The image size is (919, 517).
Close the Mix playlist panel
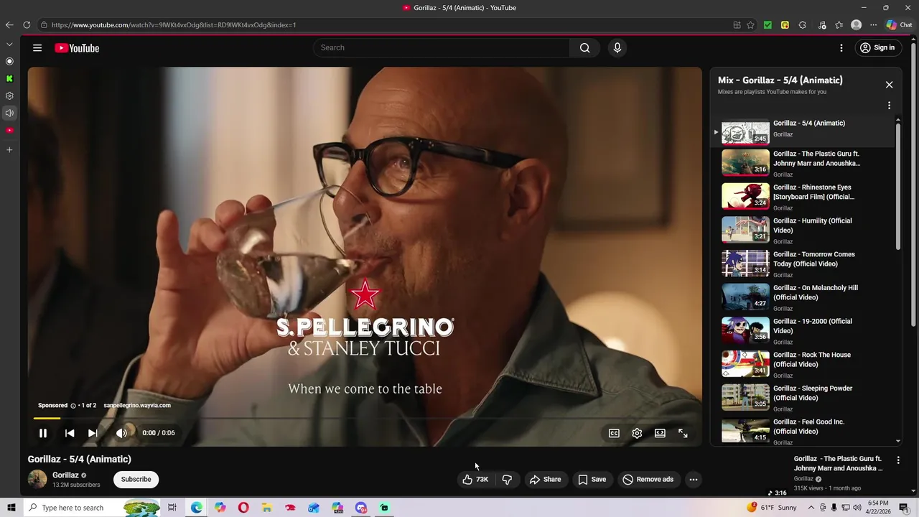(x=889, y=85)
